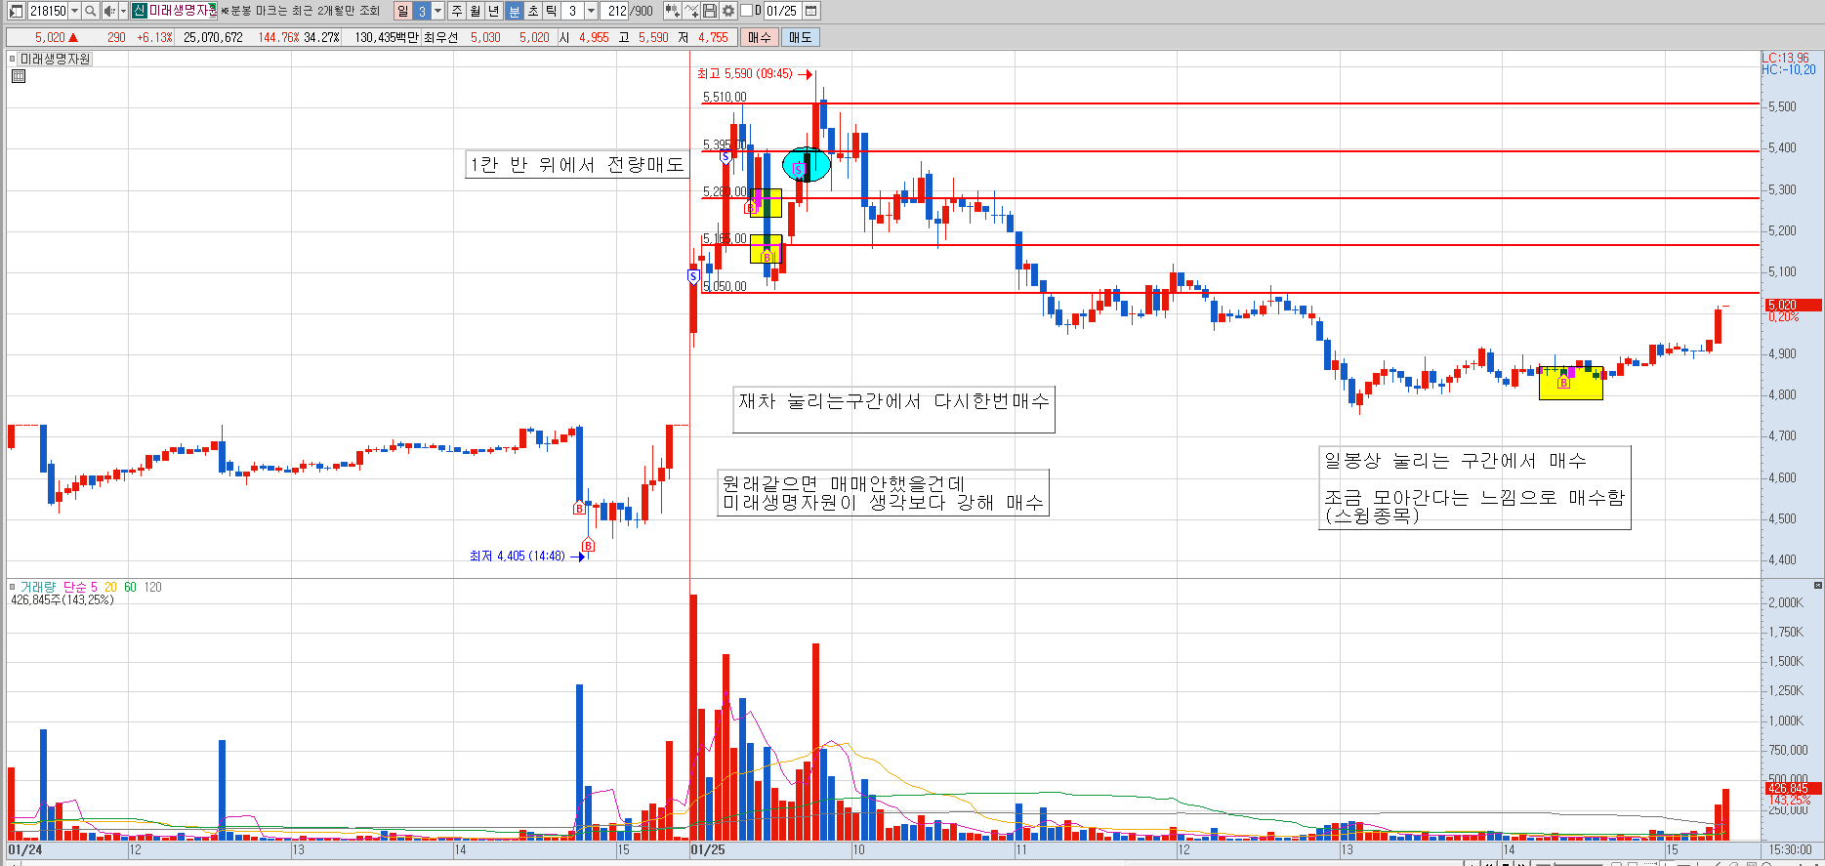Click the 최저 4,405 (14:48) low label
Screen dimensions: 1825x866
pos(518,556)
